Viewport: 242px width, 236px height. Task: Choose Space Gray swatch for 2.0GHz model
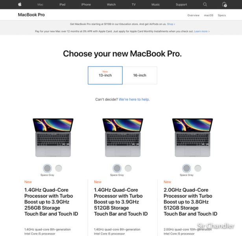(187, 168)
